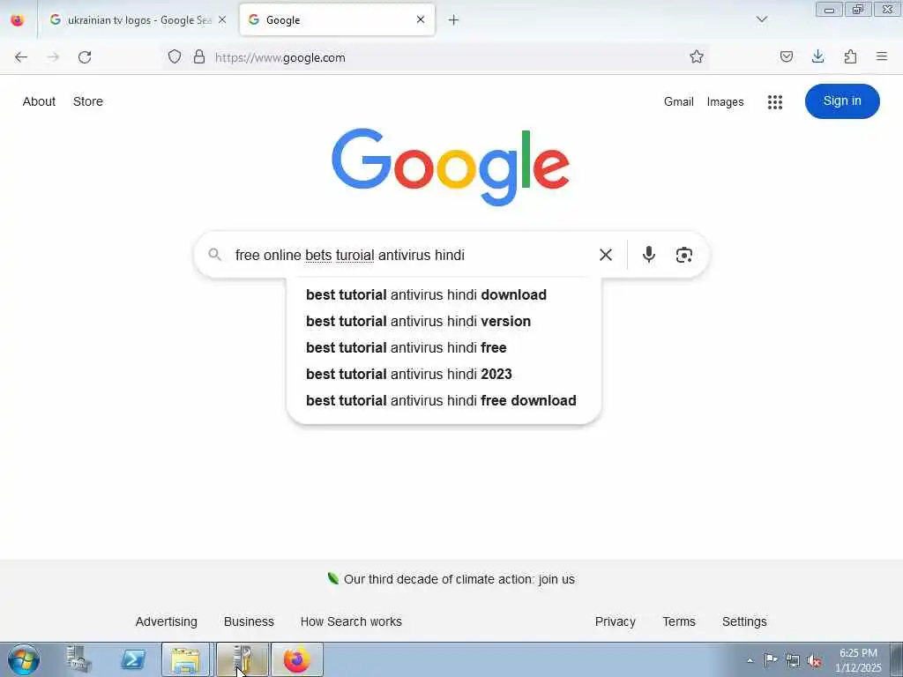Expand the list all tabs chevron
The height and width of the screenshot is (677, 903).
point(761,19)
